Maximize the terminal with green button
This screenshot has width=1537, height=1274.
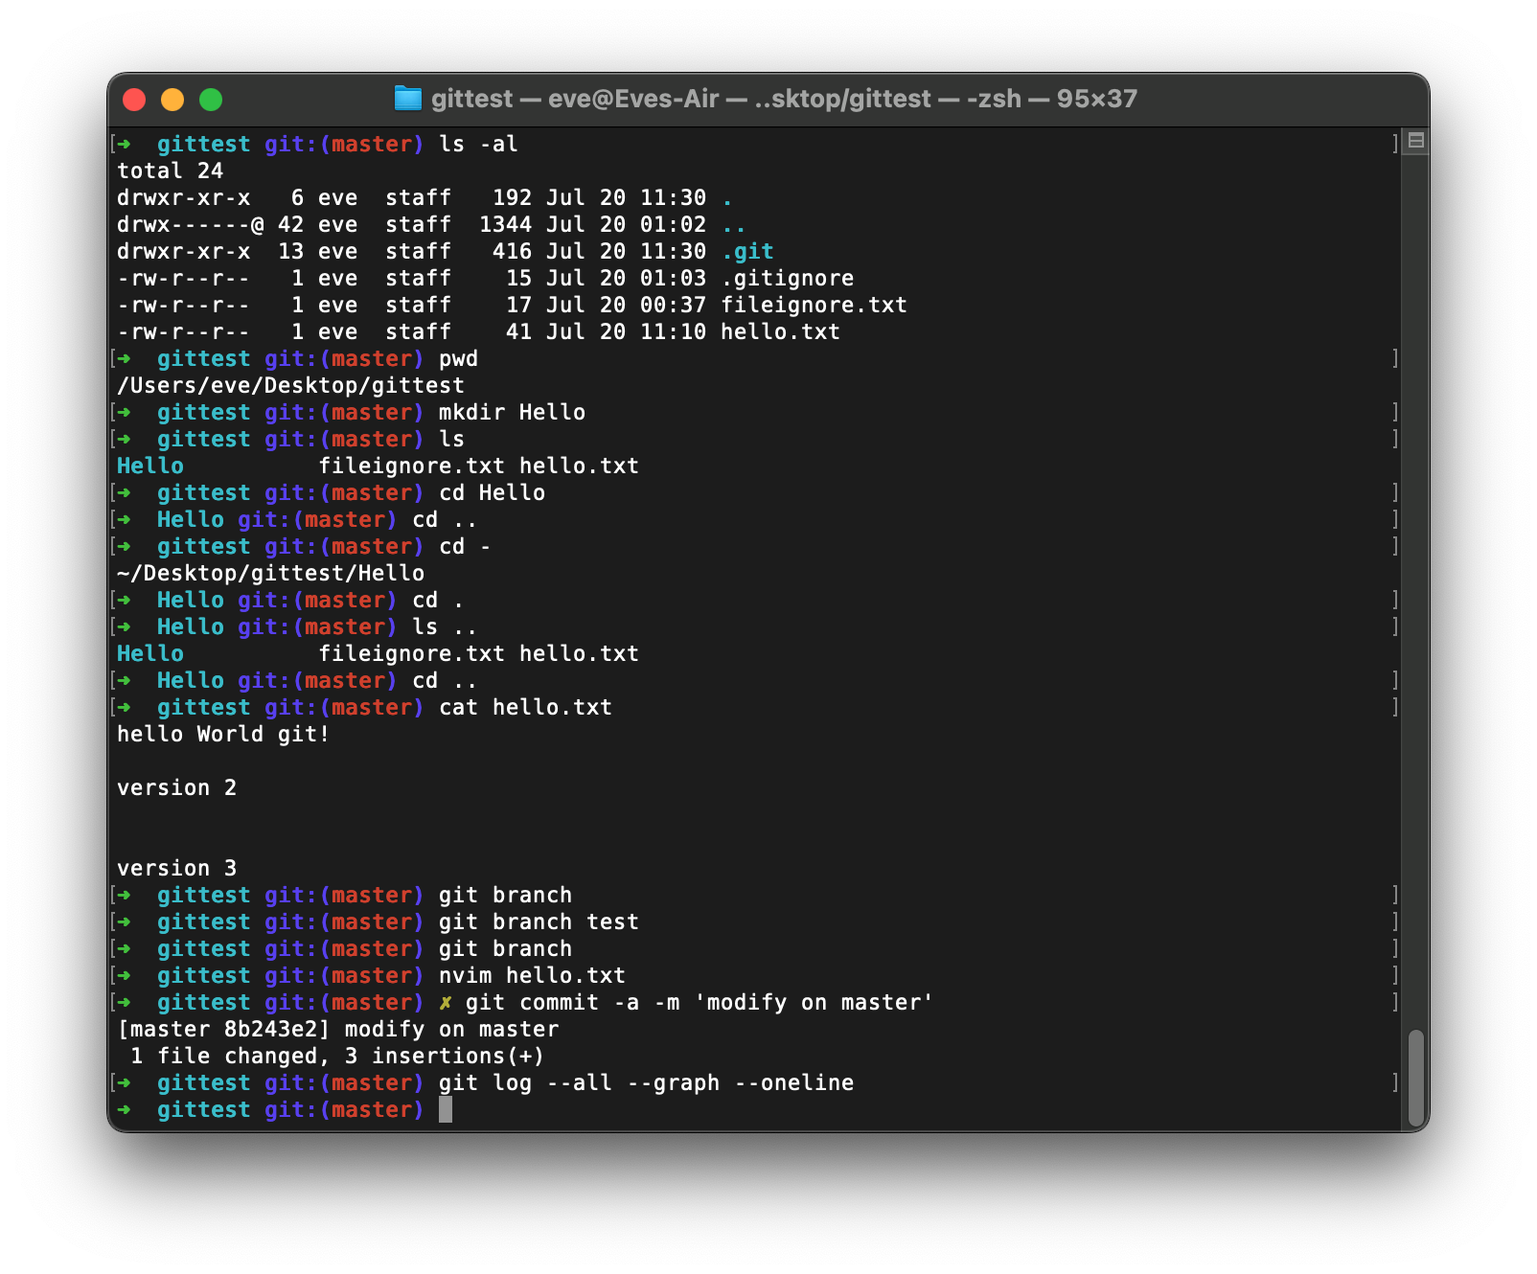(211, 100)
